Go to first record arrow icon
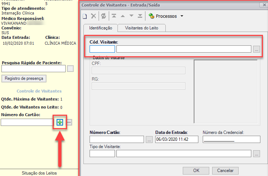Screen dimensions: 268x176 click(114, 16)
